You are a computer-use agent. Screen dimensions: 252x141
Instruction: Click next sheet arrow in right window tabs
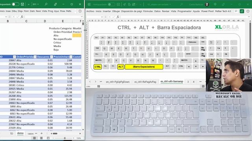pos(95,82)
